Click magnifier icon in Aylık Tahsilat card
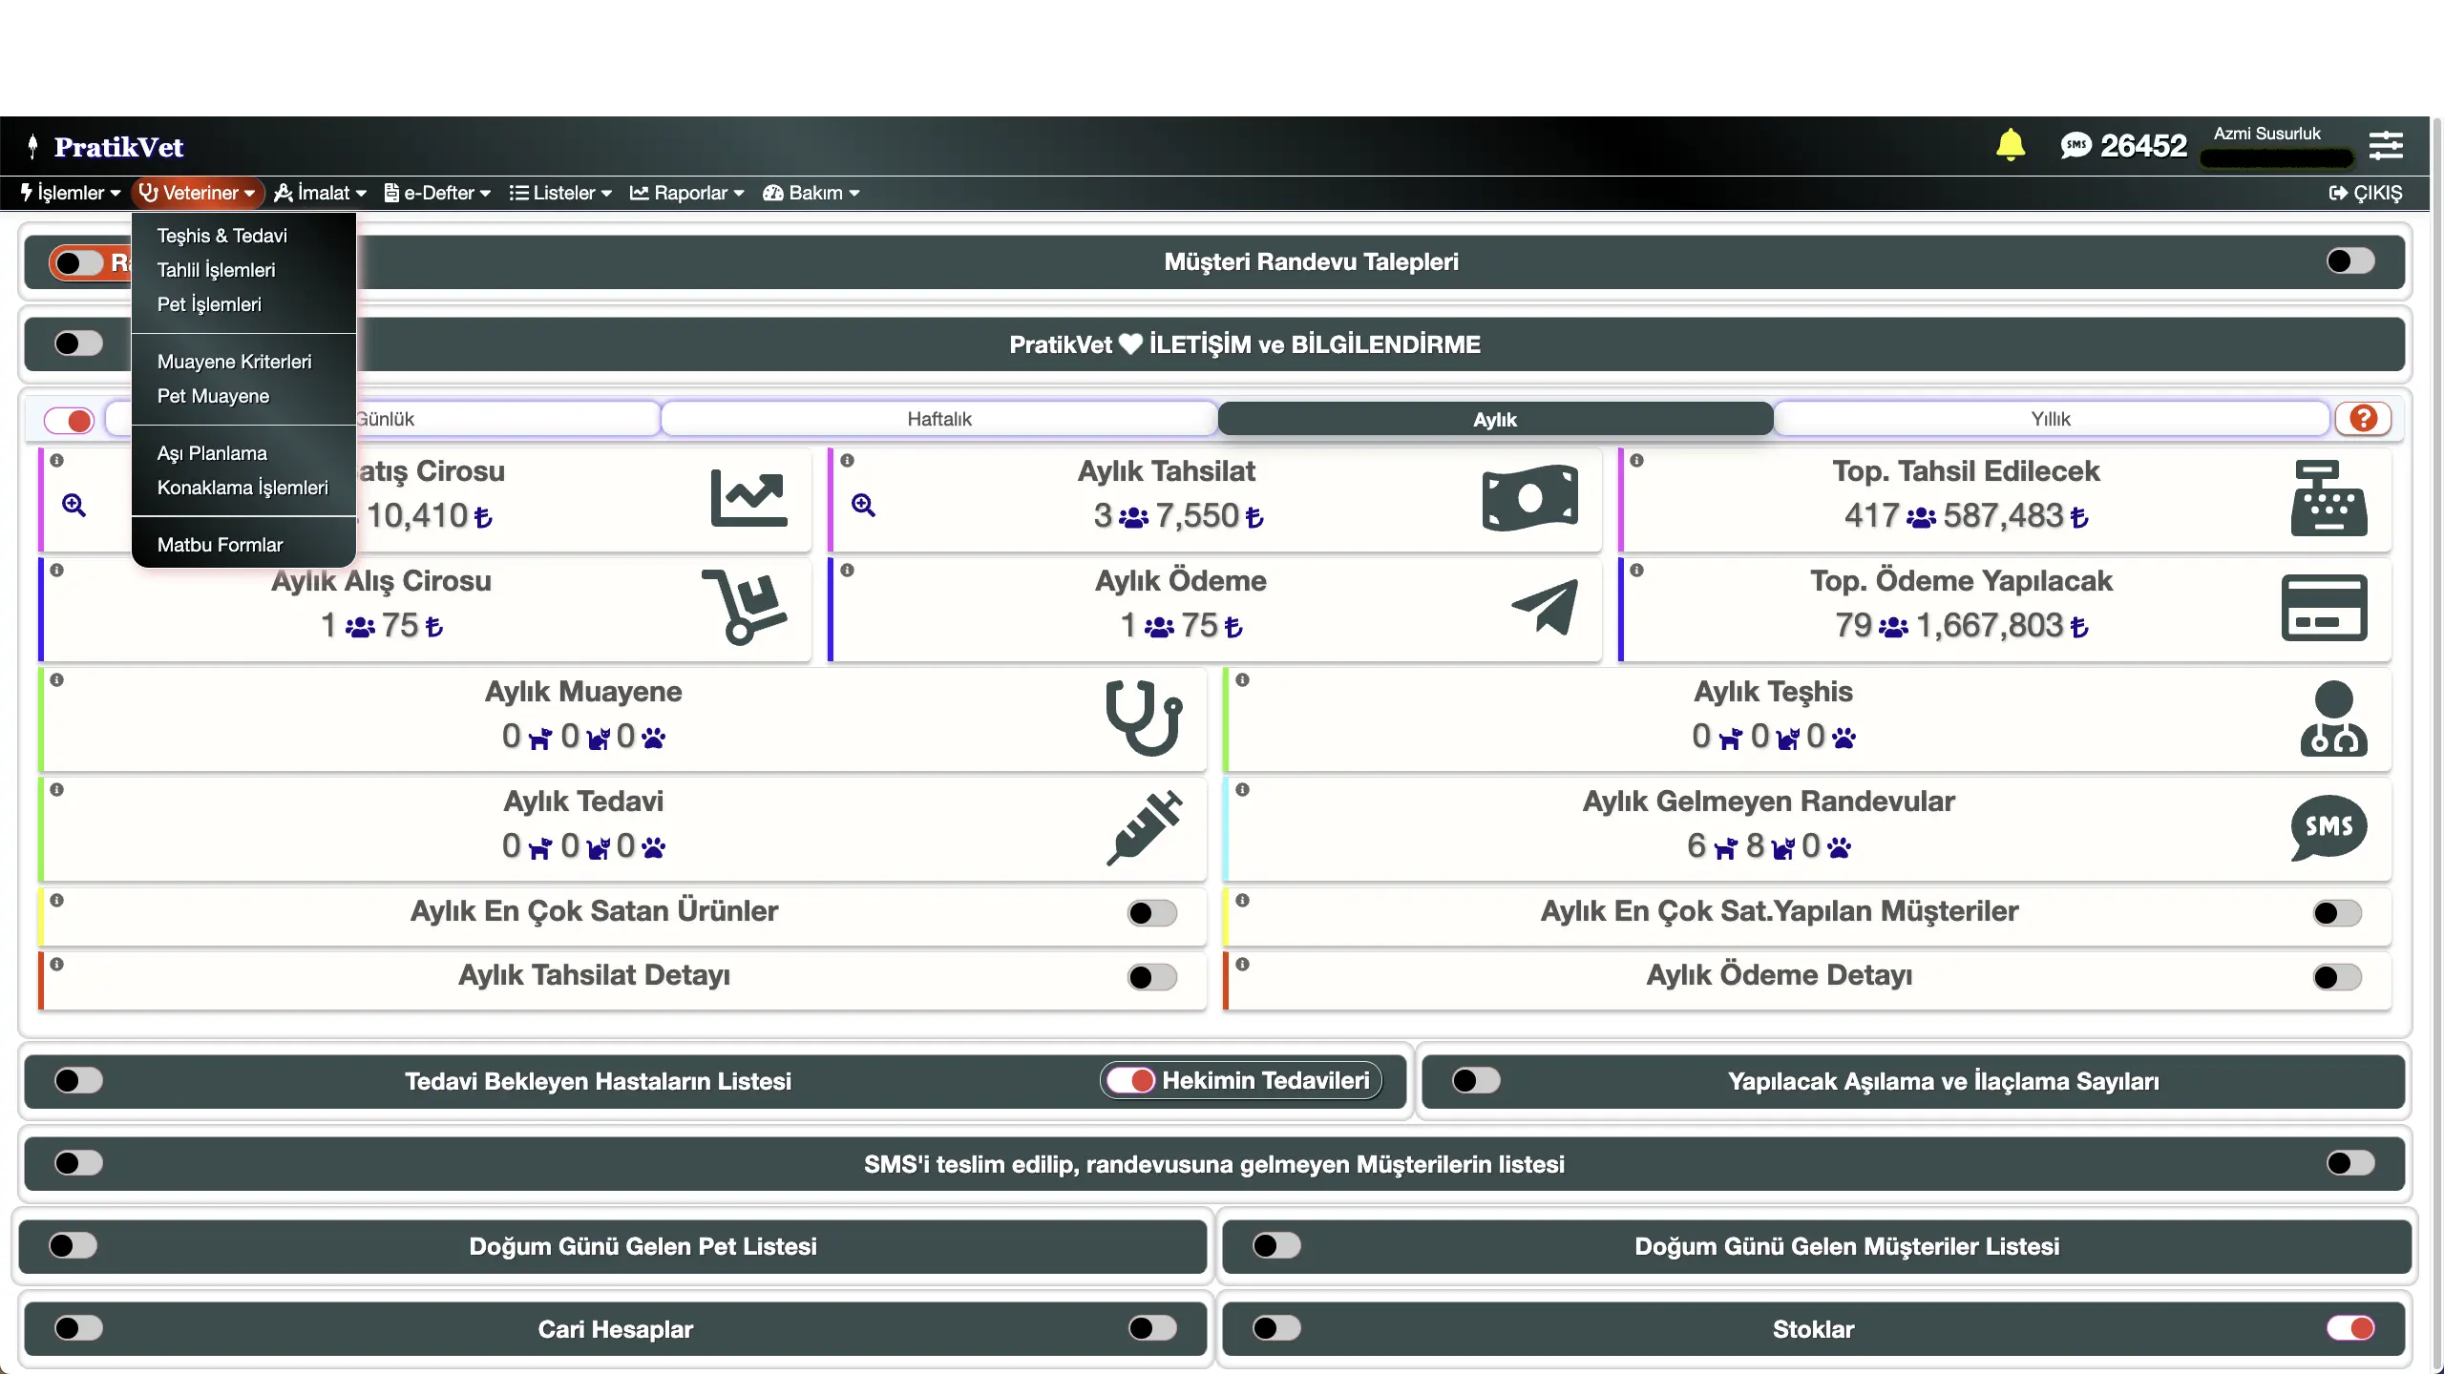Viewport: 2444px width, 1374px height. [x=864, y=505]
